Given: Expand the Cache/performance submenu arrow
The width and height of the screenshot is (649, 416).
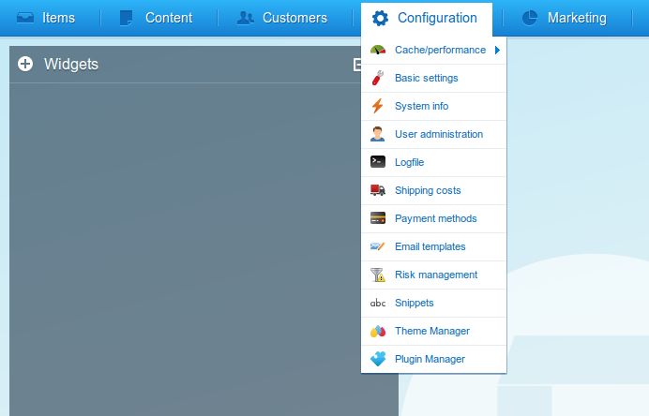Looking at the screenshot, I should coord(497,50).
